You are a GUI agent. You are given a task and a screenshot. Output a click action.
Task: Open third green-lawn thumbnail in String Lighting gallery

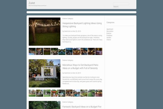pyautogui.click(x=47, y=51)
